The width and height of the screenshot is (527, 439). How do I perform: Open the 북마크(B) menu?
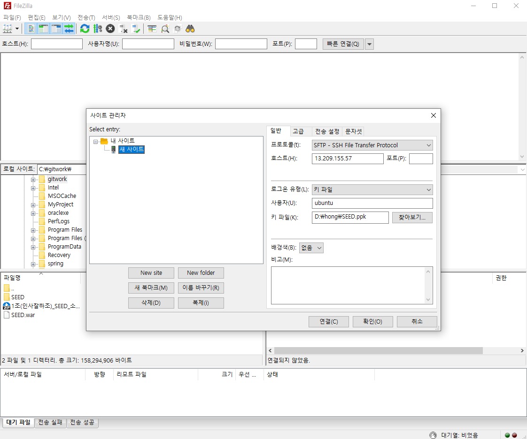(139, 17)
